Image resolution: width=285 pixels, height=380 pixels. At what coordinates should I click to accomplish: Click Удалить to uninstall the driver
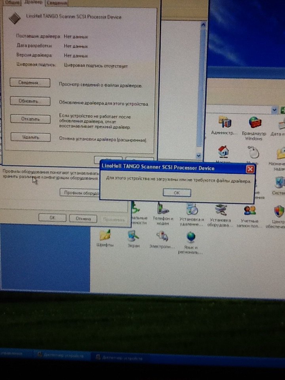coord(30,137)
